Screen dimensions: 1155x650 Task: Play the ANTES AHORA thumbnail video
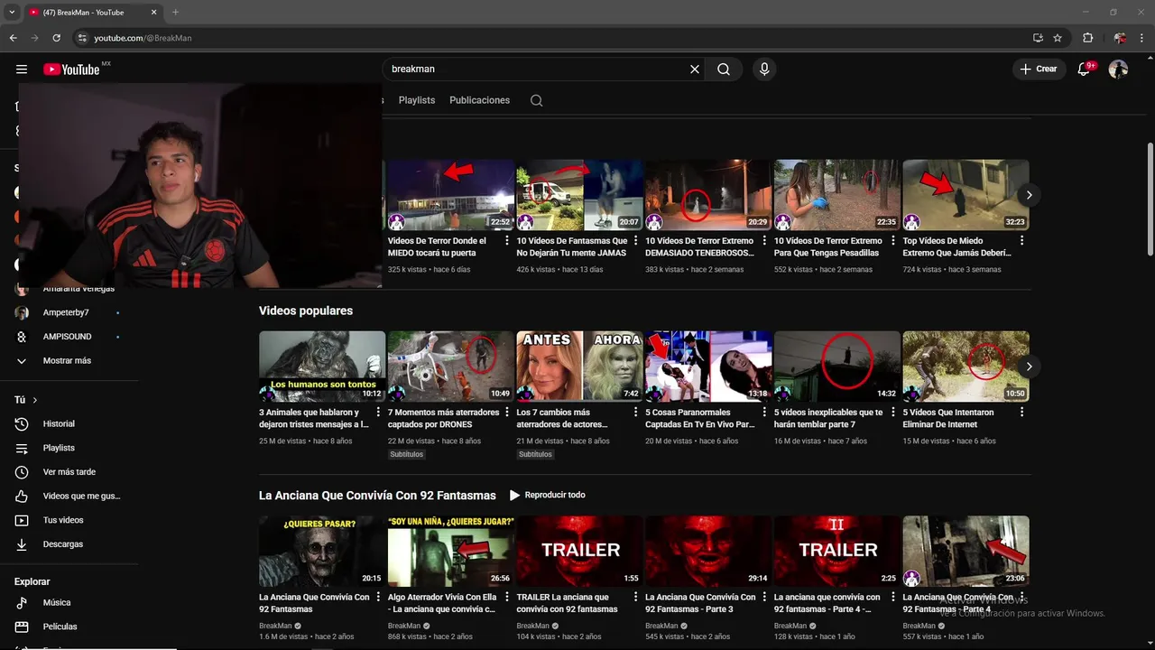pyautogui.click(x=579, y=367)
